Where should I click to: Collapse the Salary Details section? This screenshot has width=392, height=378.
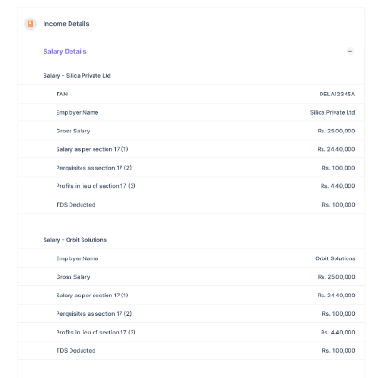pyautogui.click(x=350, y=51)
